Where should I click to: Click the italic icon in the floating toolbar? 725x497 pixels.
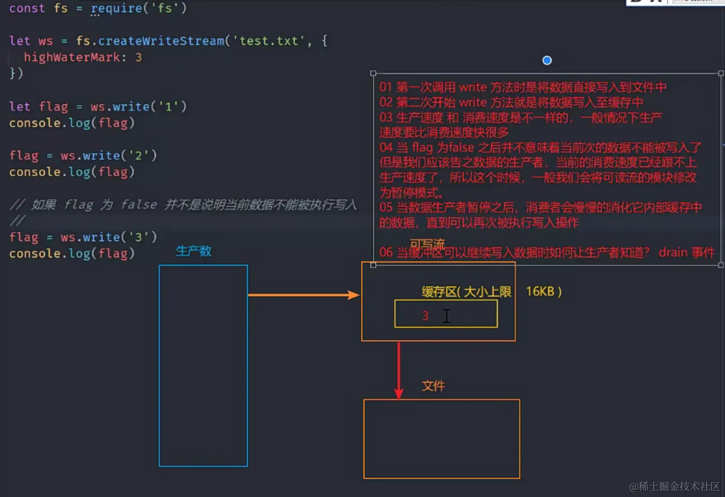click(657, 2)
